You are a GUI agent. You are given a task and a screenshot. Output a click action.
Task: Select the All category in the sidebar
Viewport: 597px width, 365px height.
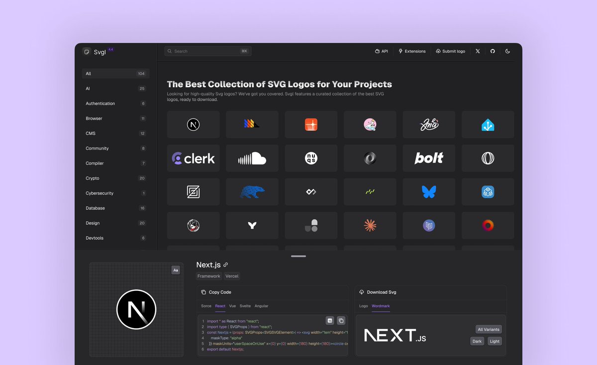click(115, 74)
